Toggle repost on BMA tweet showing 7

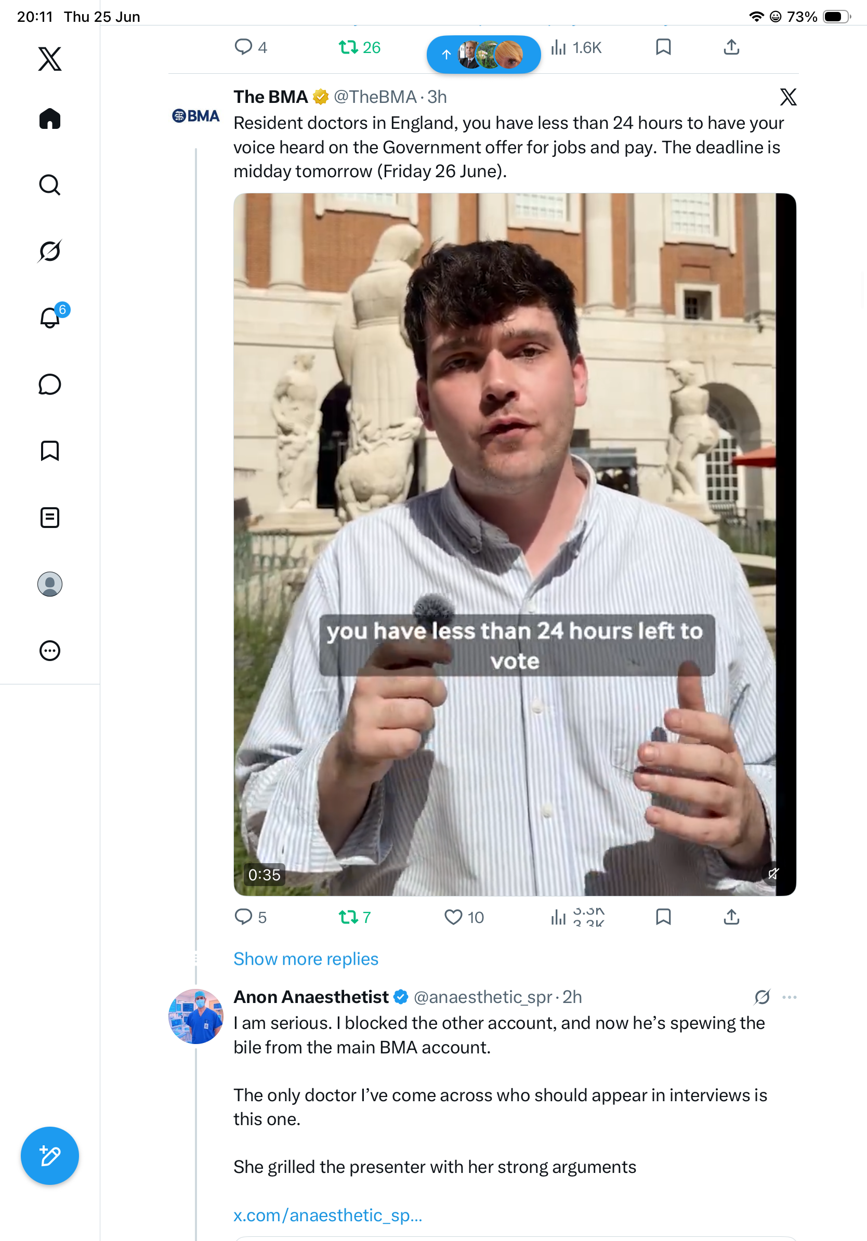(354, 917)
